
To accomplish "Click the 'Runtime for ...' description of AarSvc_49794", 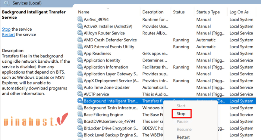I will pyautogui.click(x=155, y=19).
